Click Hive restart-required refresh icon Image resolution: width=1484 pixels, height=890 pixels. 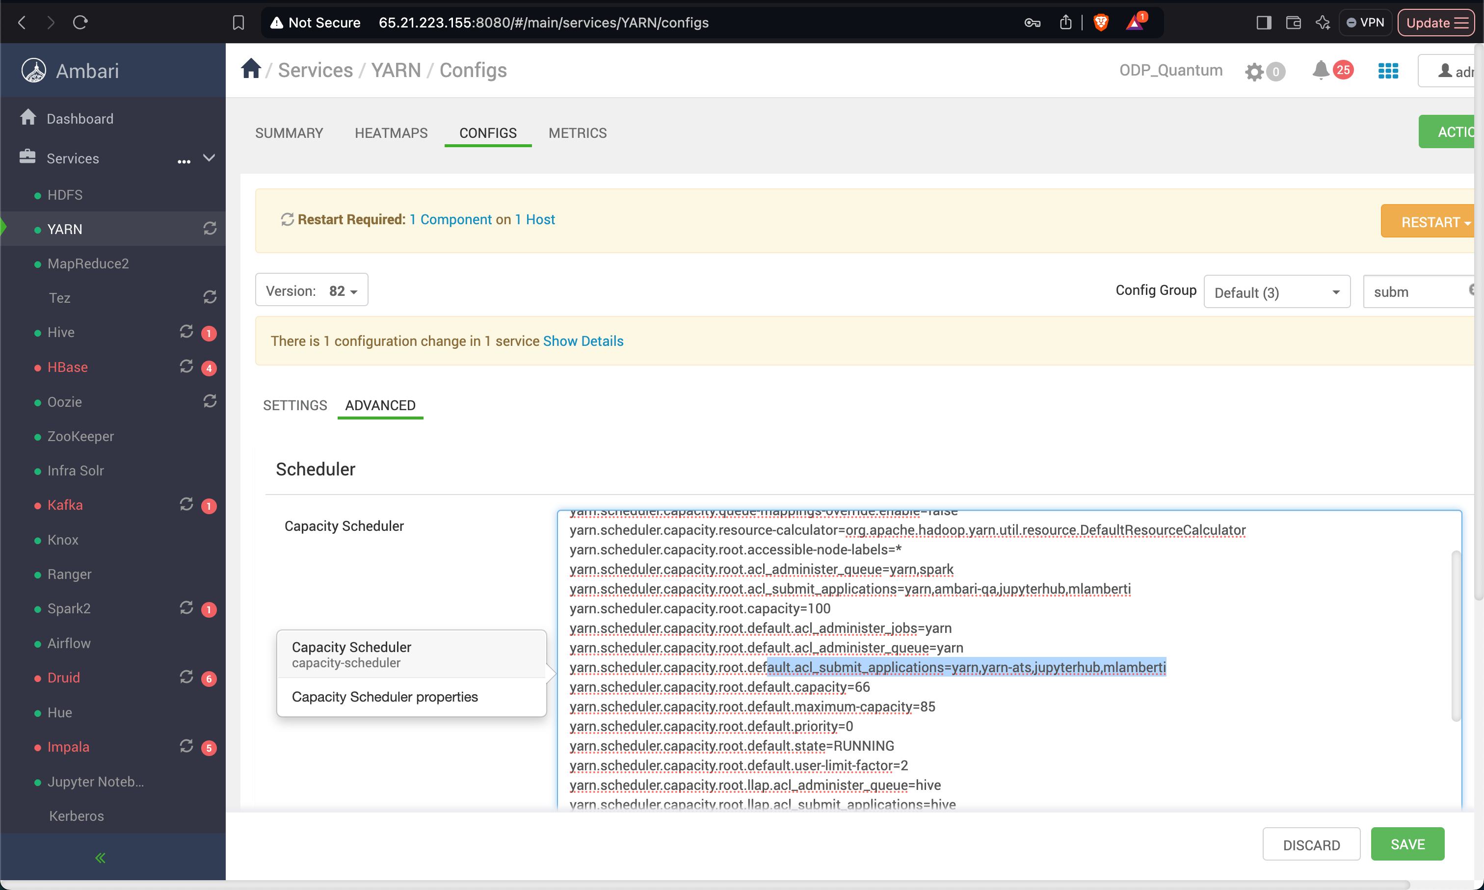click(186, 332)
